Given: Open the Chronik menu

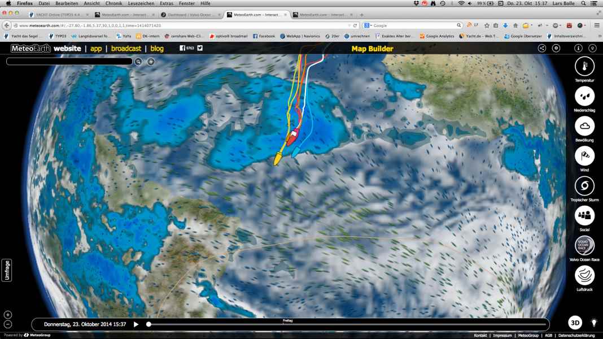Looking at the screenshot, I should click(x=113, y=3).
